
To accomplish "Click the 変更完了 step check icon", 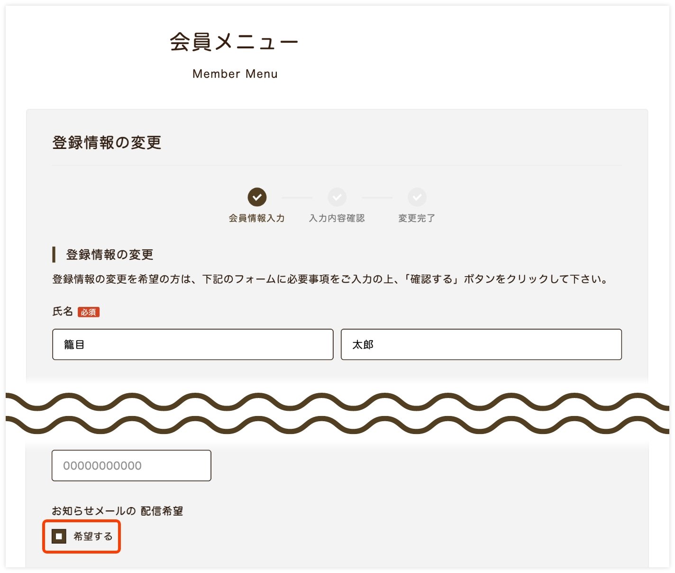I will 417,197.
